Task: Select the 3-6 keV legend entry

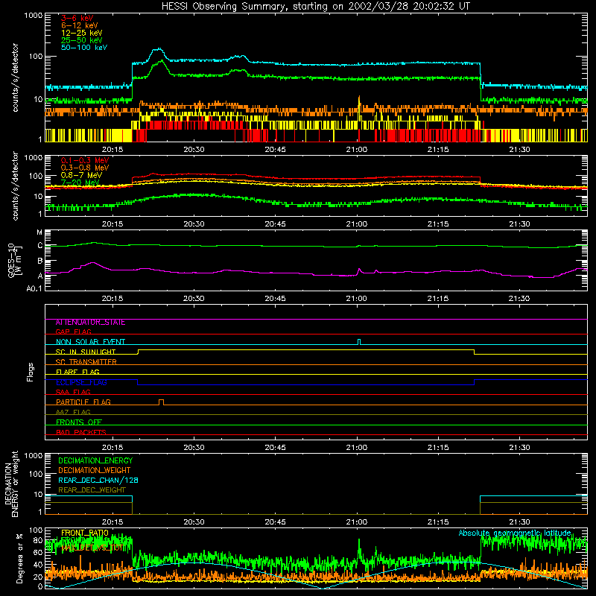Action: pyautogui.click(x=77, y=18)
